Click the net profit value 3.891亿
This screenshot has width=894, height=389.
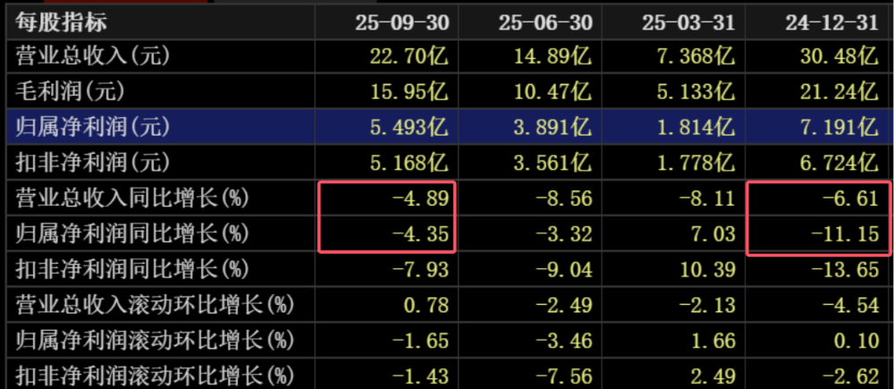click(553, 127)
